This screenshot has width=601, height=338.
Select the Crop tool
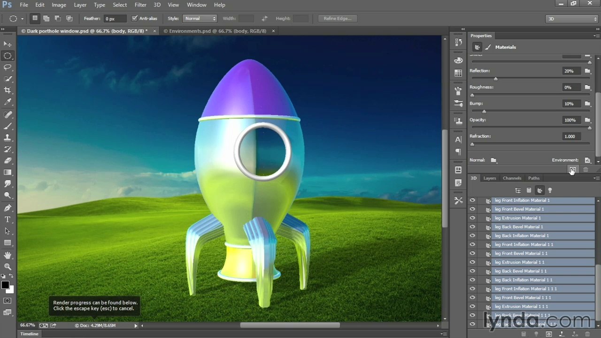[8, 90]
